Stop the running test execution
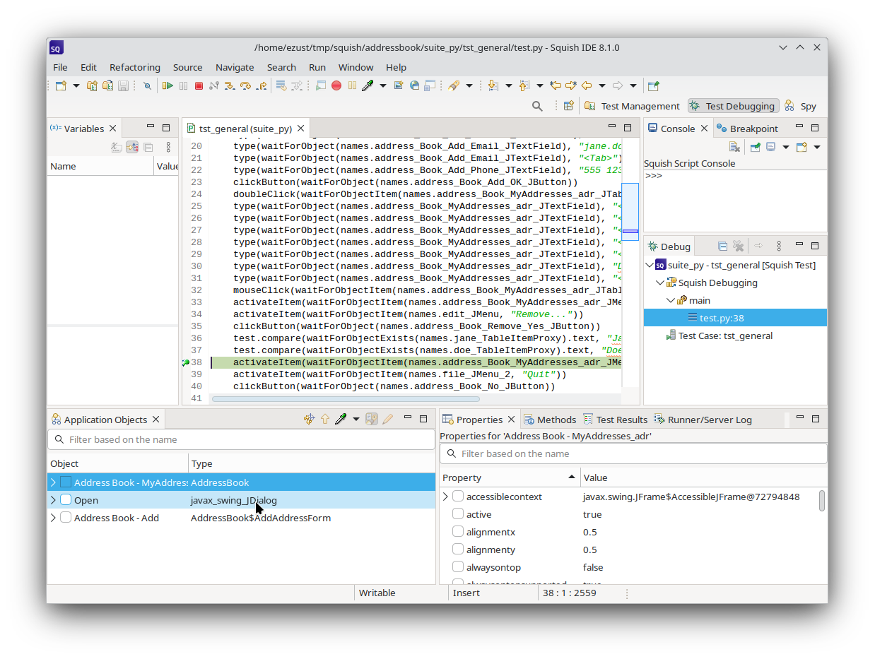Screen dimensions: 875x659 click(x=199, y=85)
